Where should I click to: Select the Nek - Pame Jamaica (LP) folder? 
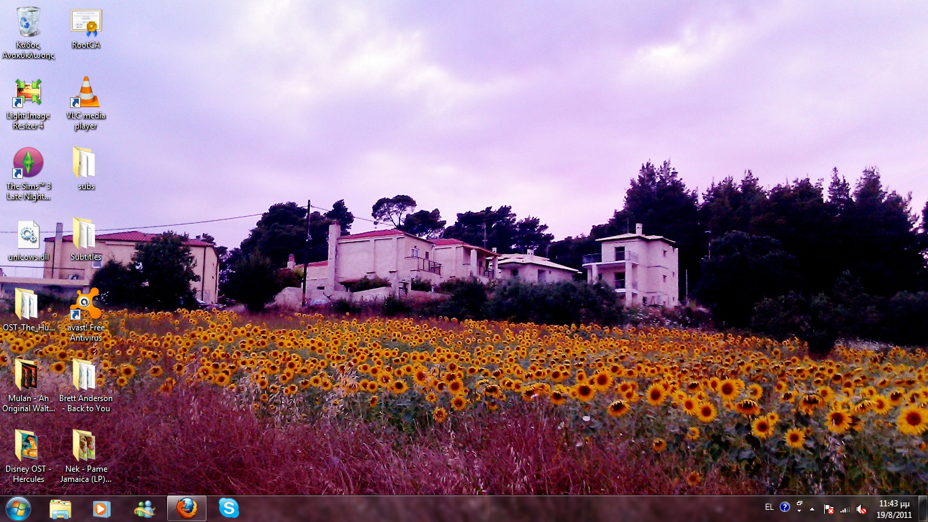coord(86,457)
